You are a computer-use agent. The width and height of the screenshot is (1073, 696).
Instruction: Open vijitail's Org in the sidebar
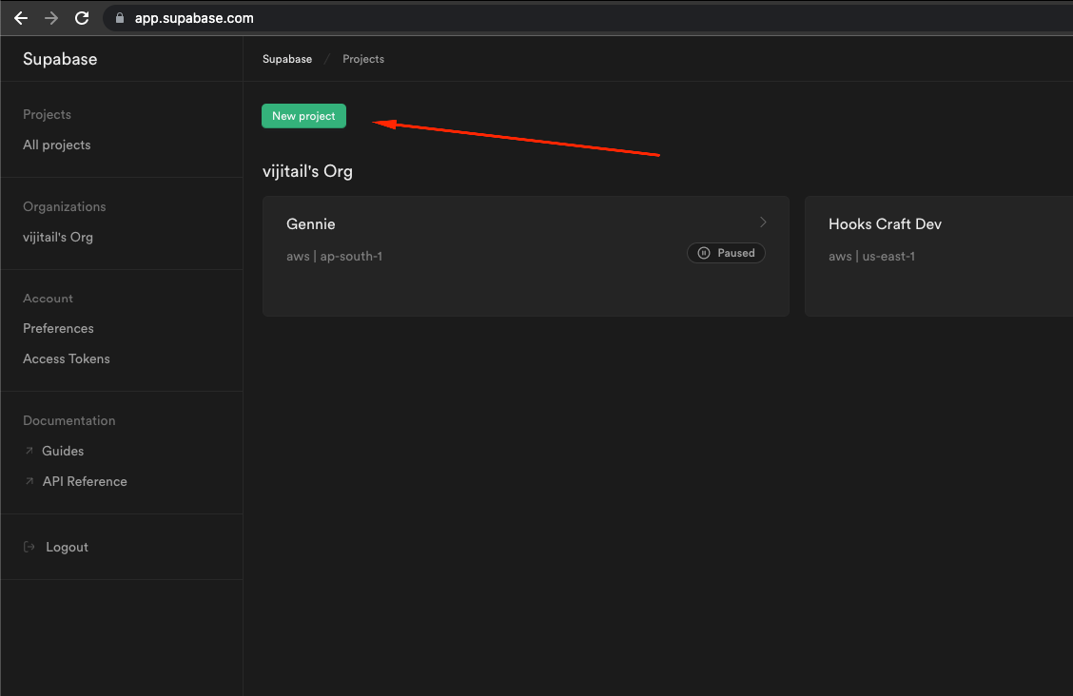coord(58,238)
